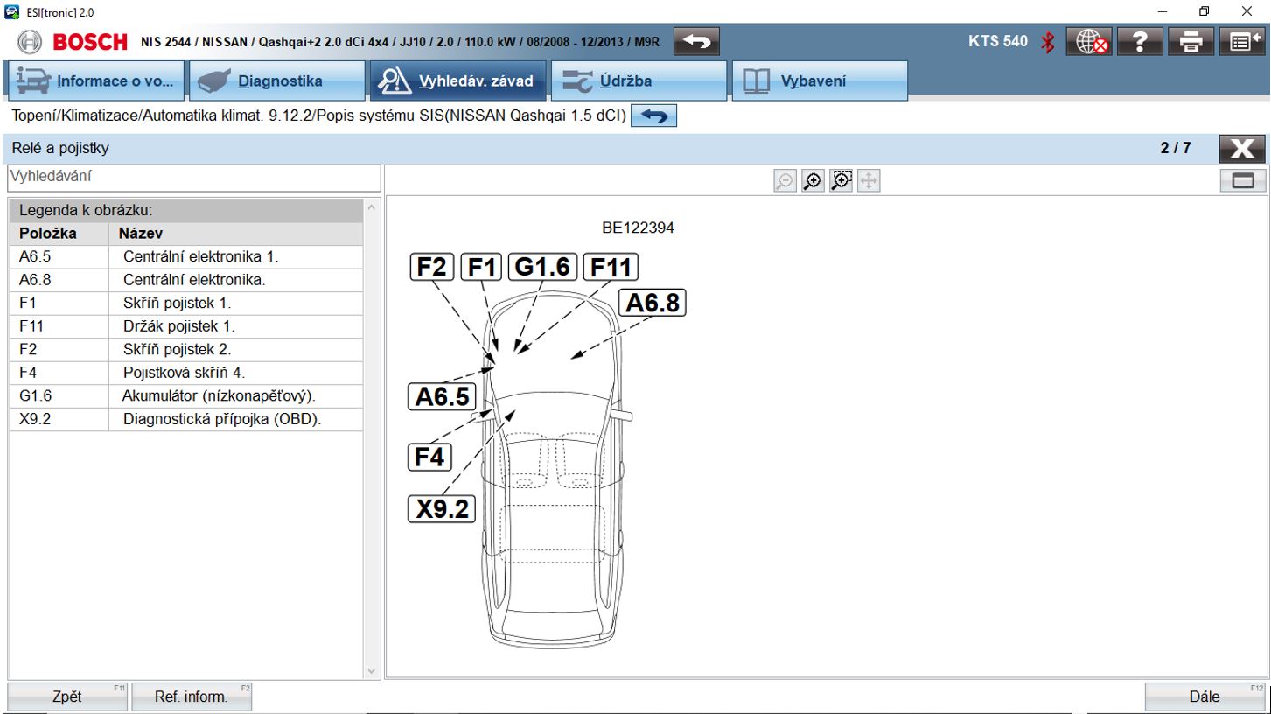Select the F1 Skříň pojistek 1 row

186,304
